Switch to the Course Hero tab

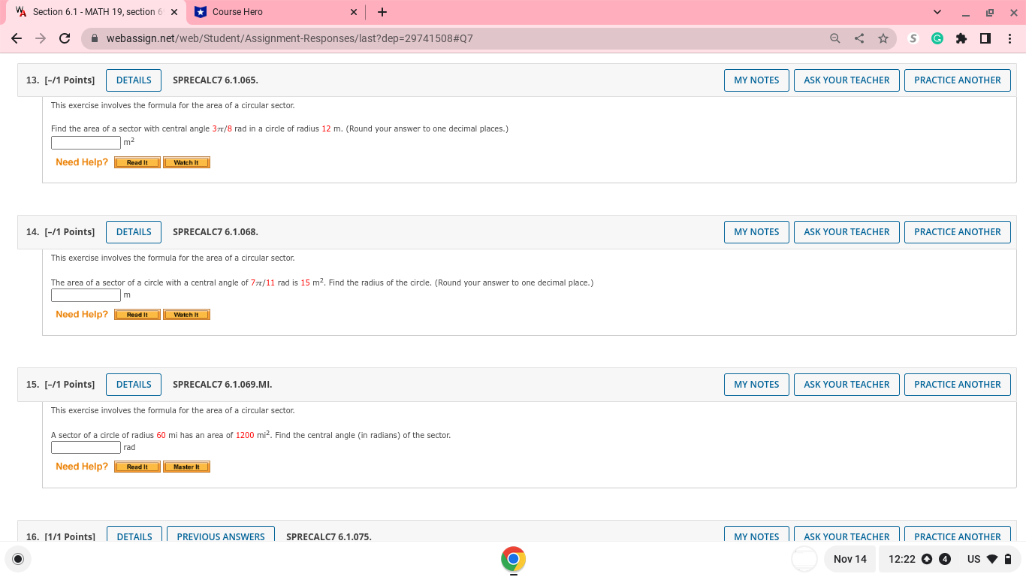(276, 12)
